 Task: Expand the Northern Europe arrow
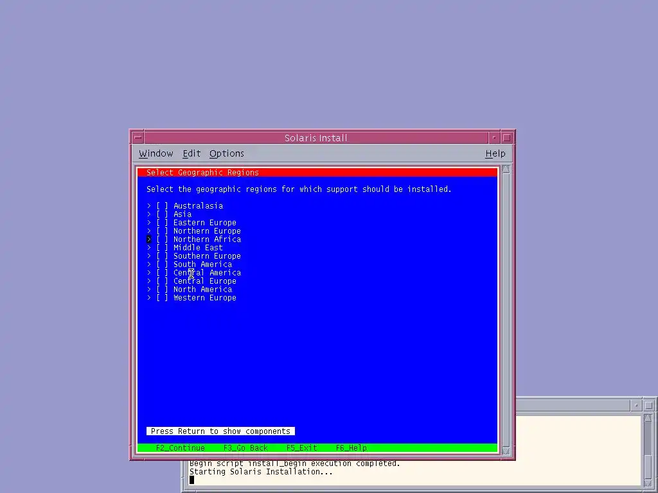(149, 231)
